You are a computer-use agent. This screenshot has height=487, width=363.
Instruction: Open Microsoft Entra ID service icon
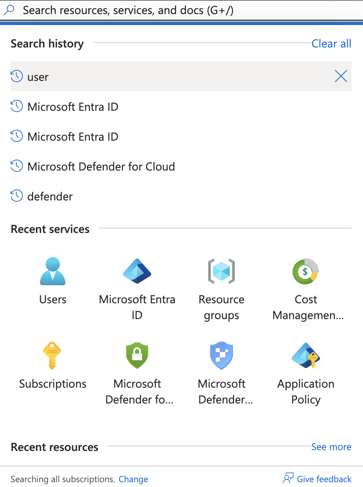click(137, 271)
